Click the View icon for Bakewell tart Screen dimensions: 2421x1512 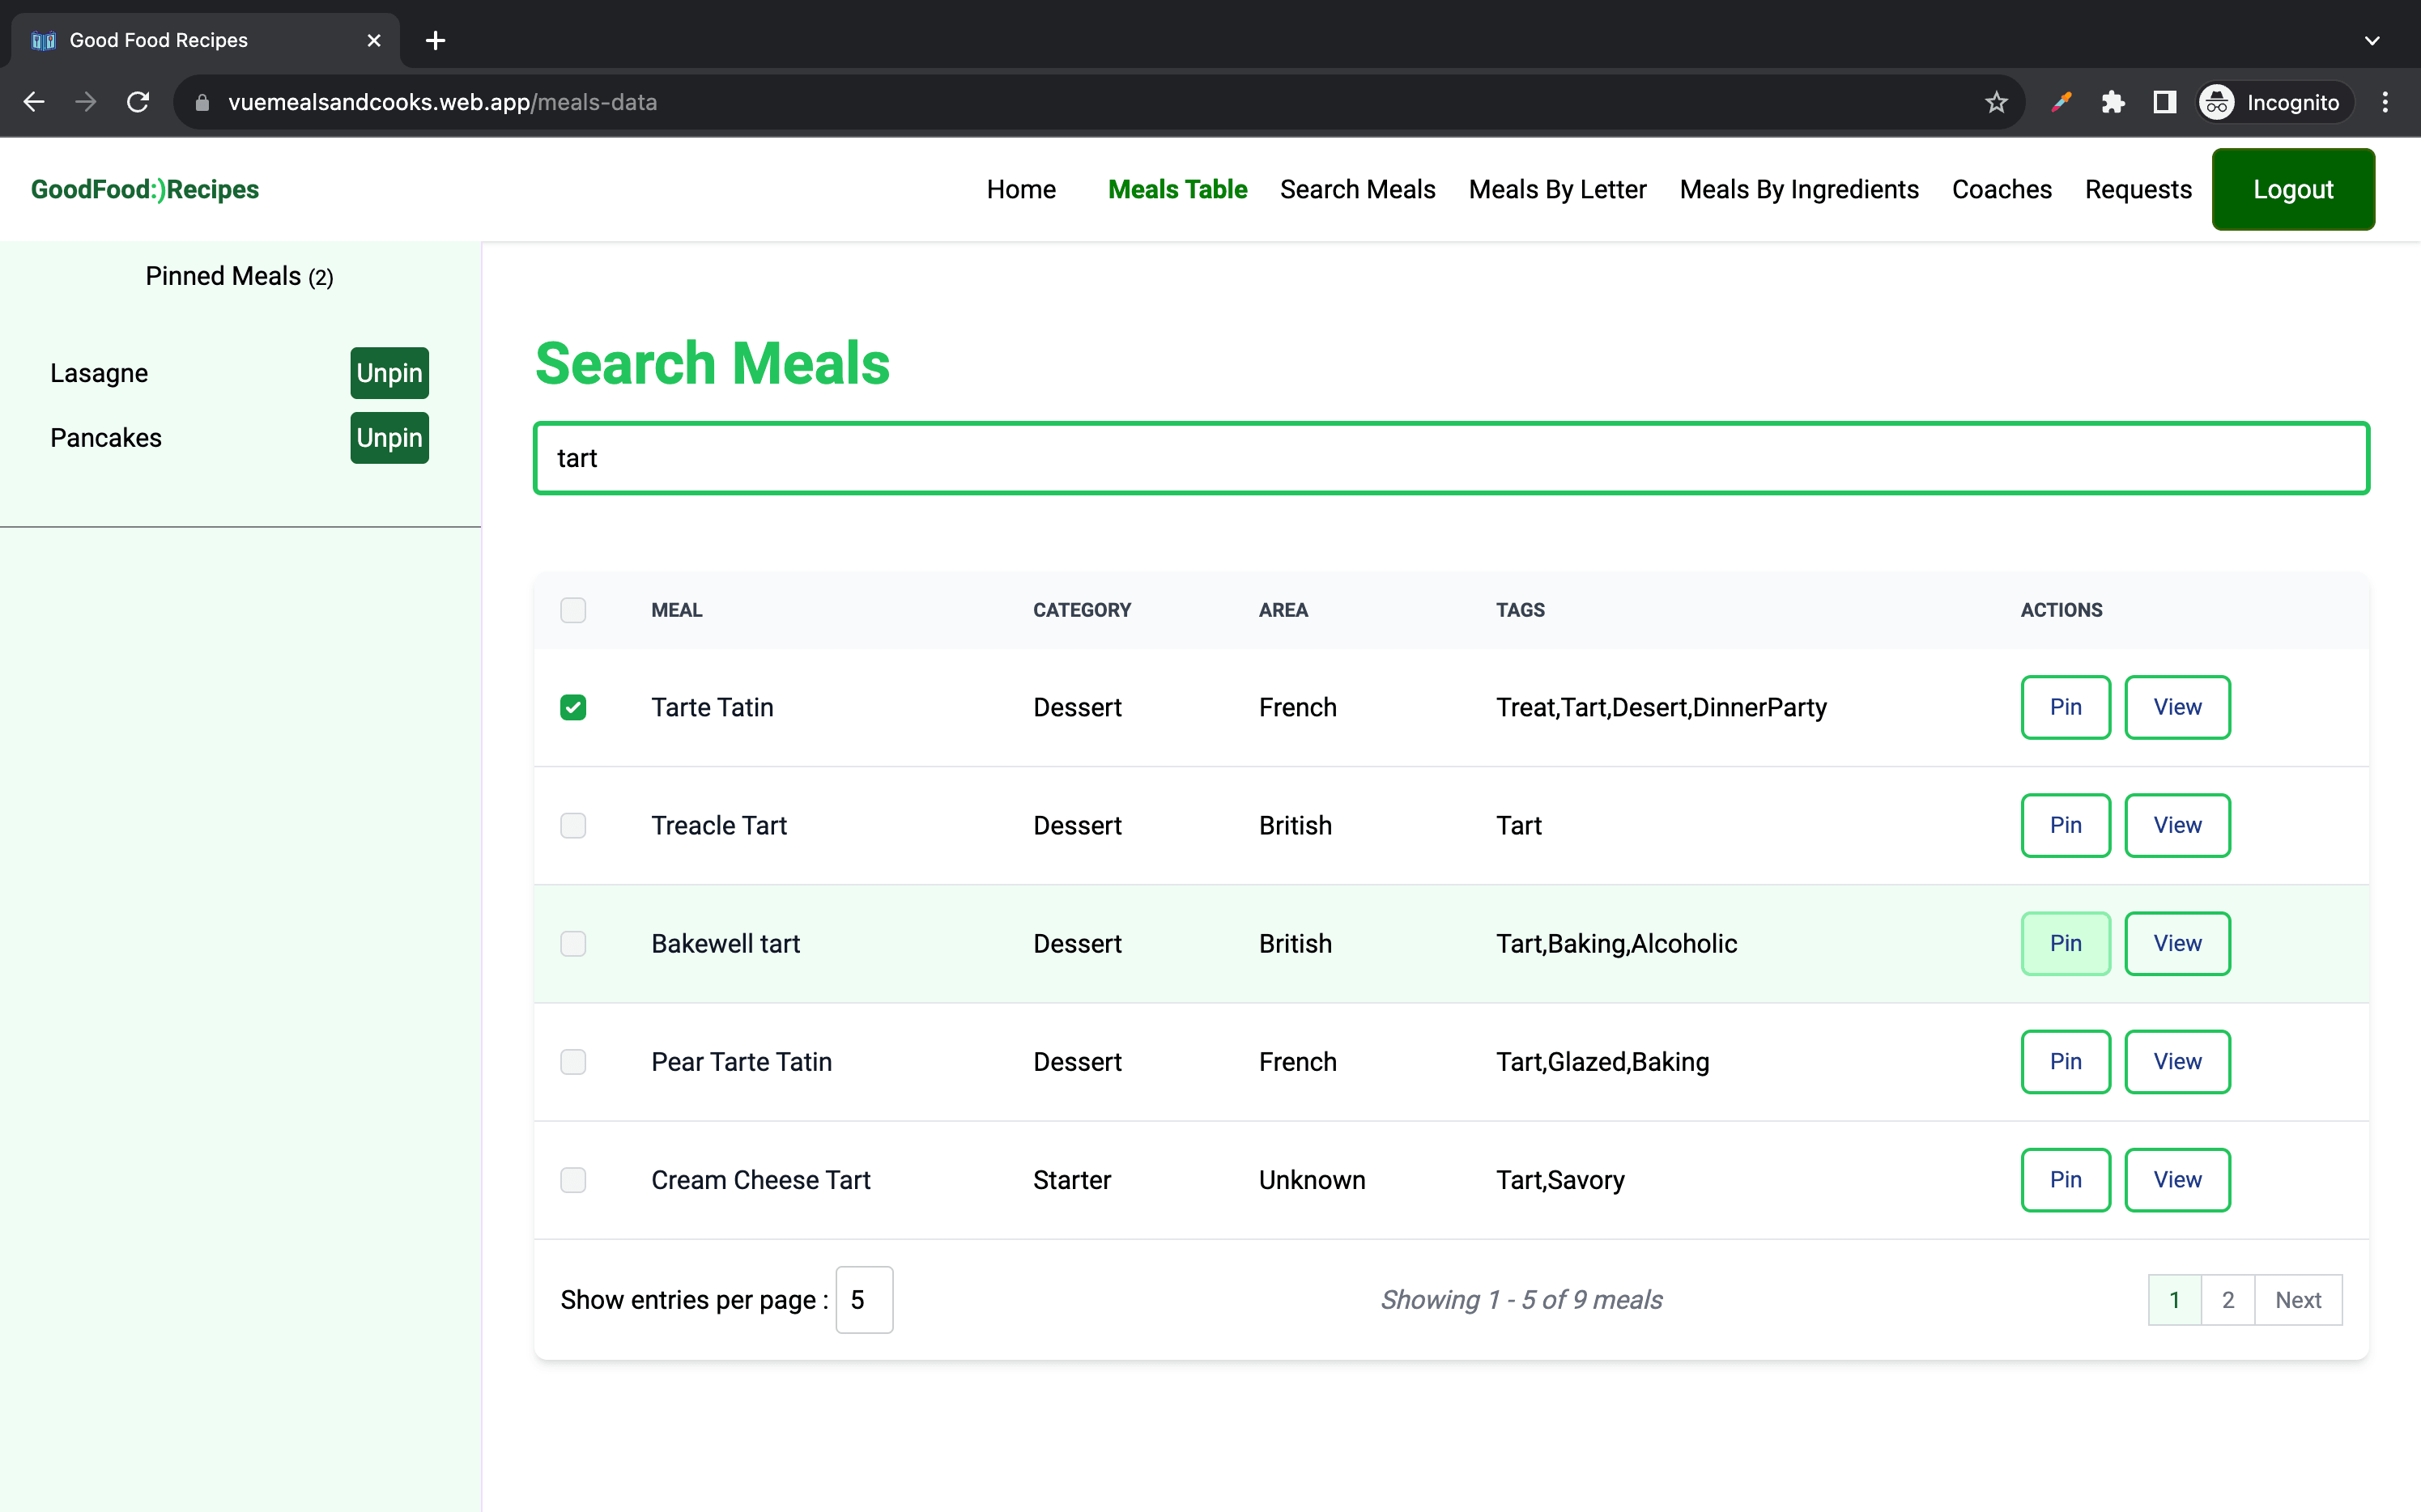coord(2177,942)
